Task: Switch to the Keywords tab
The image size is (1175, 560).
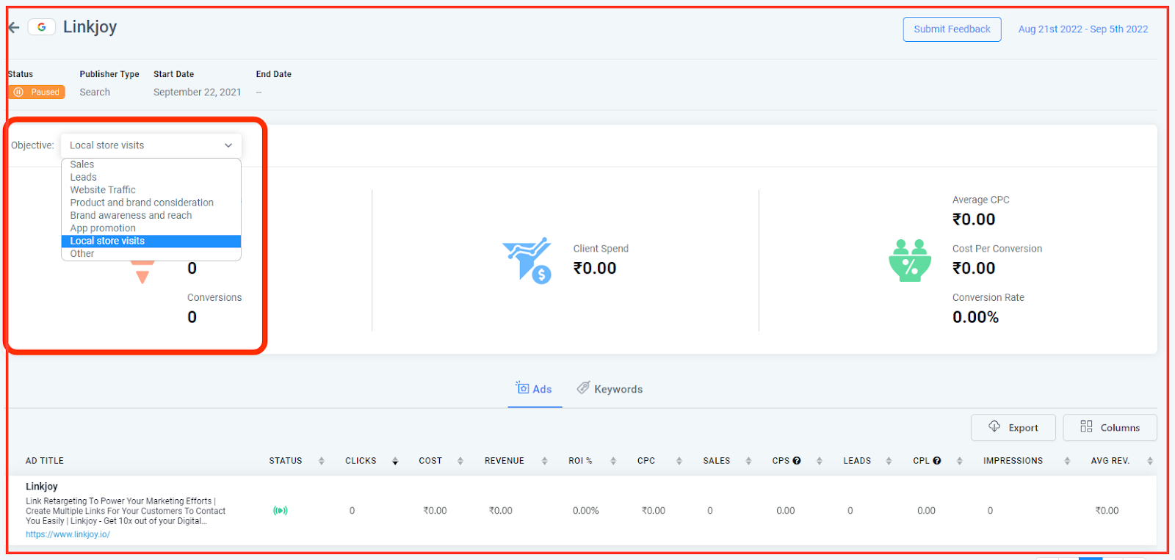Action: (x=610, y=389)
